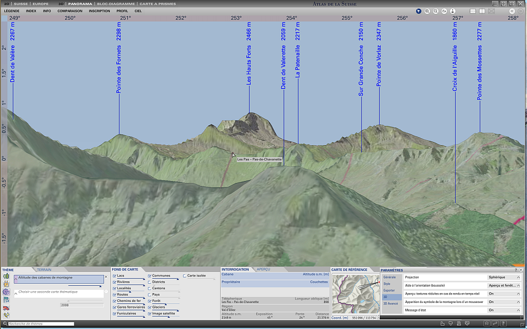The height and width of the screenshot is (329, 527).
Task: Go back with the double-left-arrow button
Action: coord(512,11)
